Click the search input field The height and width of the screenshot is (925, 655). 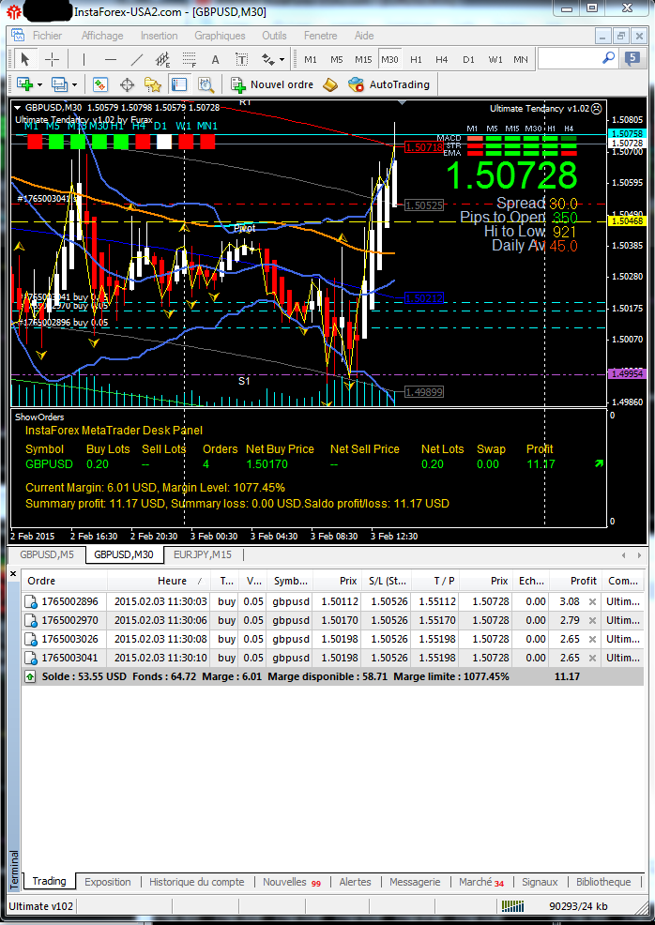tap(570, 58)
